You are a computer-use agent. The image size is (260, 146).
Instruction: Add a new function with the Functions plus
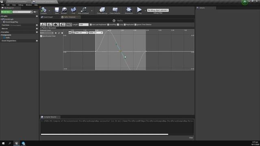pyautogui.click(x=37, y=25)
